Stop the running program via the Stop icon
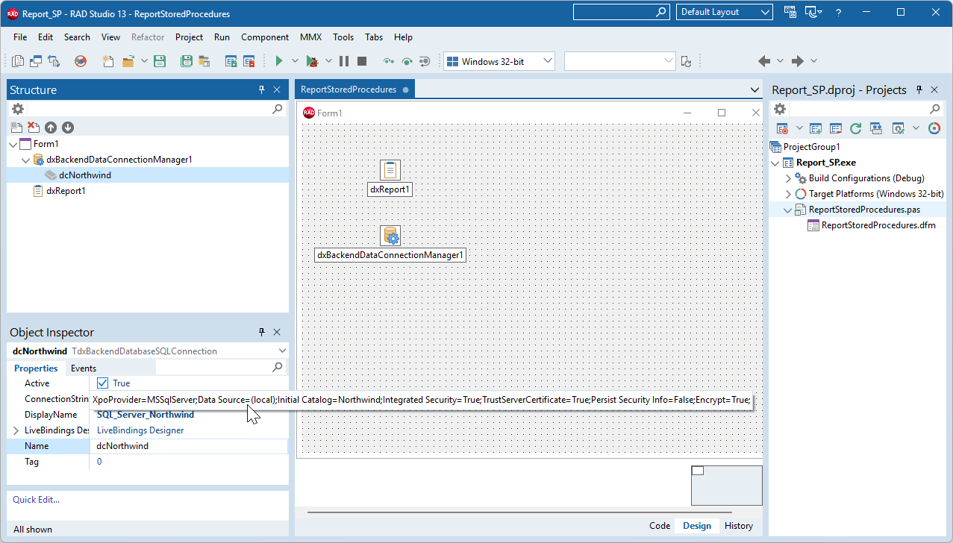This screenshot has height=543, width=953. click(362, 60)
